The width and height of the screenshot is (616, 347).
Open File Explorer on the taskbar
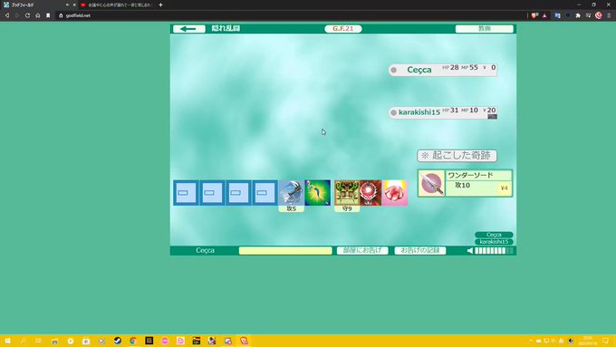coord(54,341)
